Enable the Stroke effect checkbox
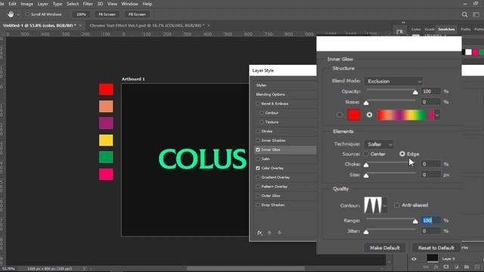This screenshot has width=484, height=272. (258, 131)
